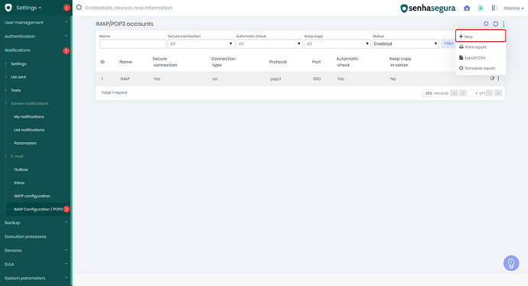Screen dimensions: 528x286
Task: Open the Keep copy filter dropdown
Action: (337, 44)
